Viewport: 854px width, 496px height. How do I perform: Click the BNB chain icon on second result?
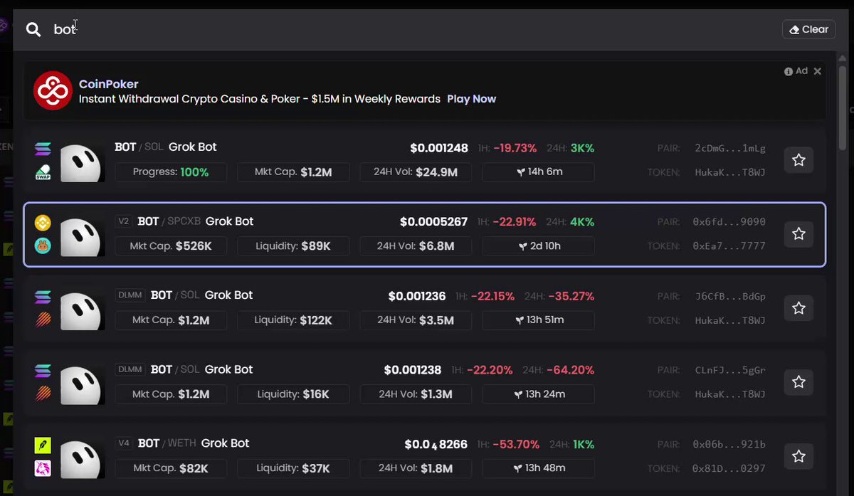43,223
